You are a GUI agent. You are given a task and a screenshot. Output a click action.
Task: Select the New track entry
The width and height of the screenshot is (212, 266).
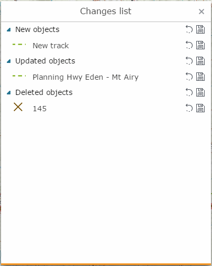coord(51,46)
